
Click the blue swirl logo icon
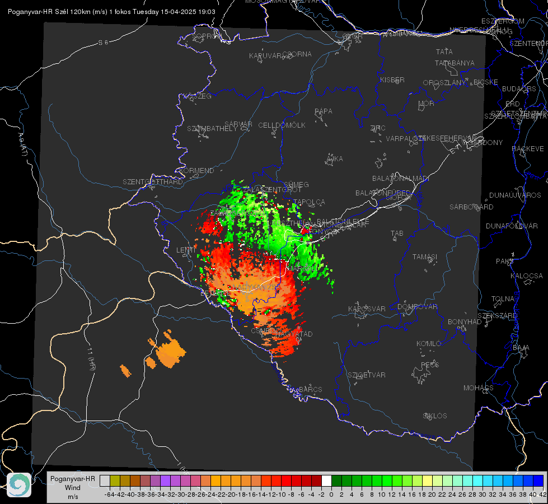pyautogui.click(x=19, y=485)
